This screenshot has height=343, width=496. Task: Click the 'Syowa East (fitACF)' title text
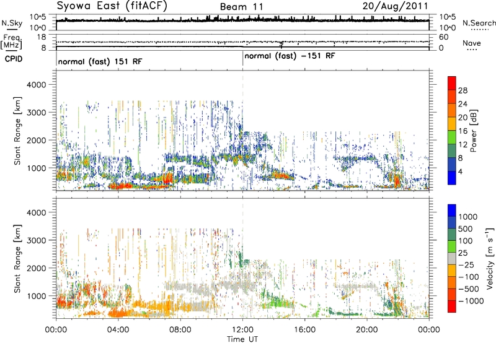click(x=112, y=6)
